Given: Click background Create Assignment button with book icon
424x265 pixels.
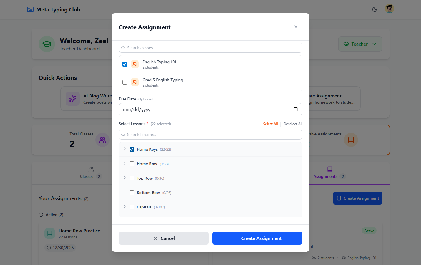Looking at the screenshot, I should coord(358,198).
